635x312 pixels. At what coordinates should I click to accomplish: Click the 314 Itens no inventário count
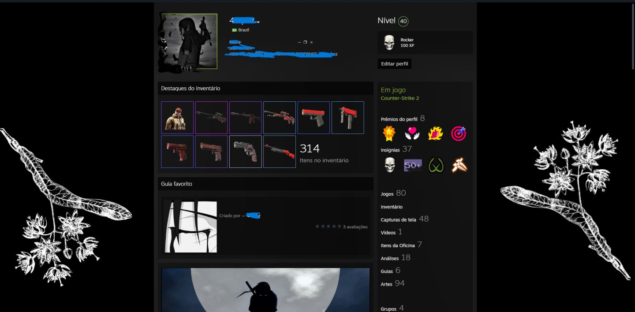click(324, 153)
